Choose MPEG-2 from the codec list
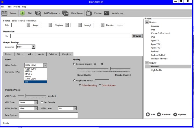Viewport: 194px width, 128px height. tap(36, 74)
